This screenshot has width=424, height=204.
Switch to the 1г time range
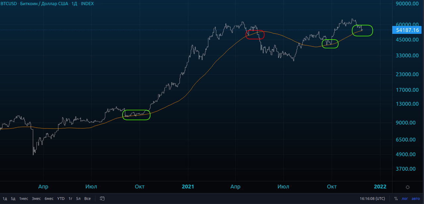[71, 199]
